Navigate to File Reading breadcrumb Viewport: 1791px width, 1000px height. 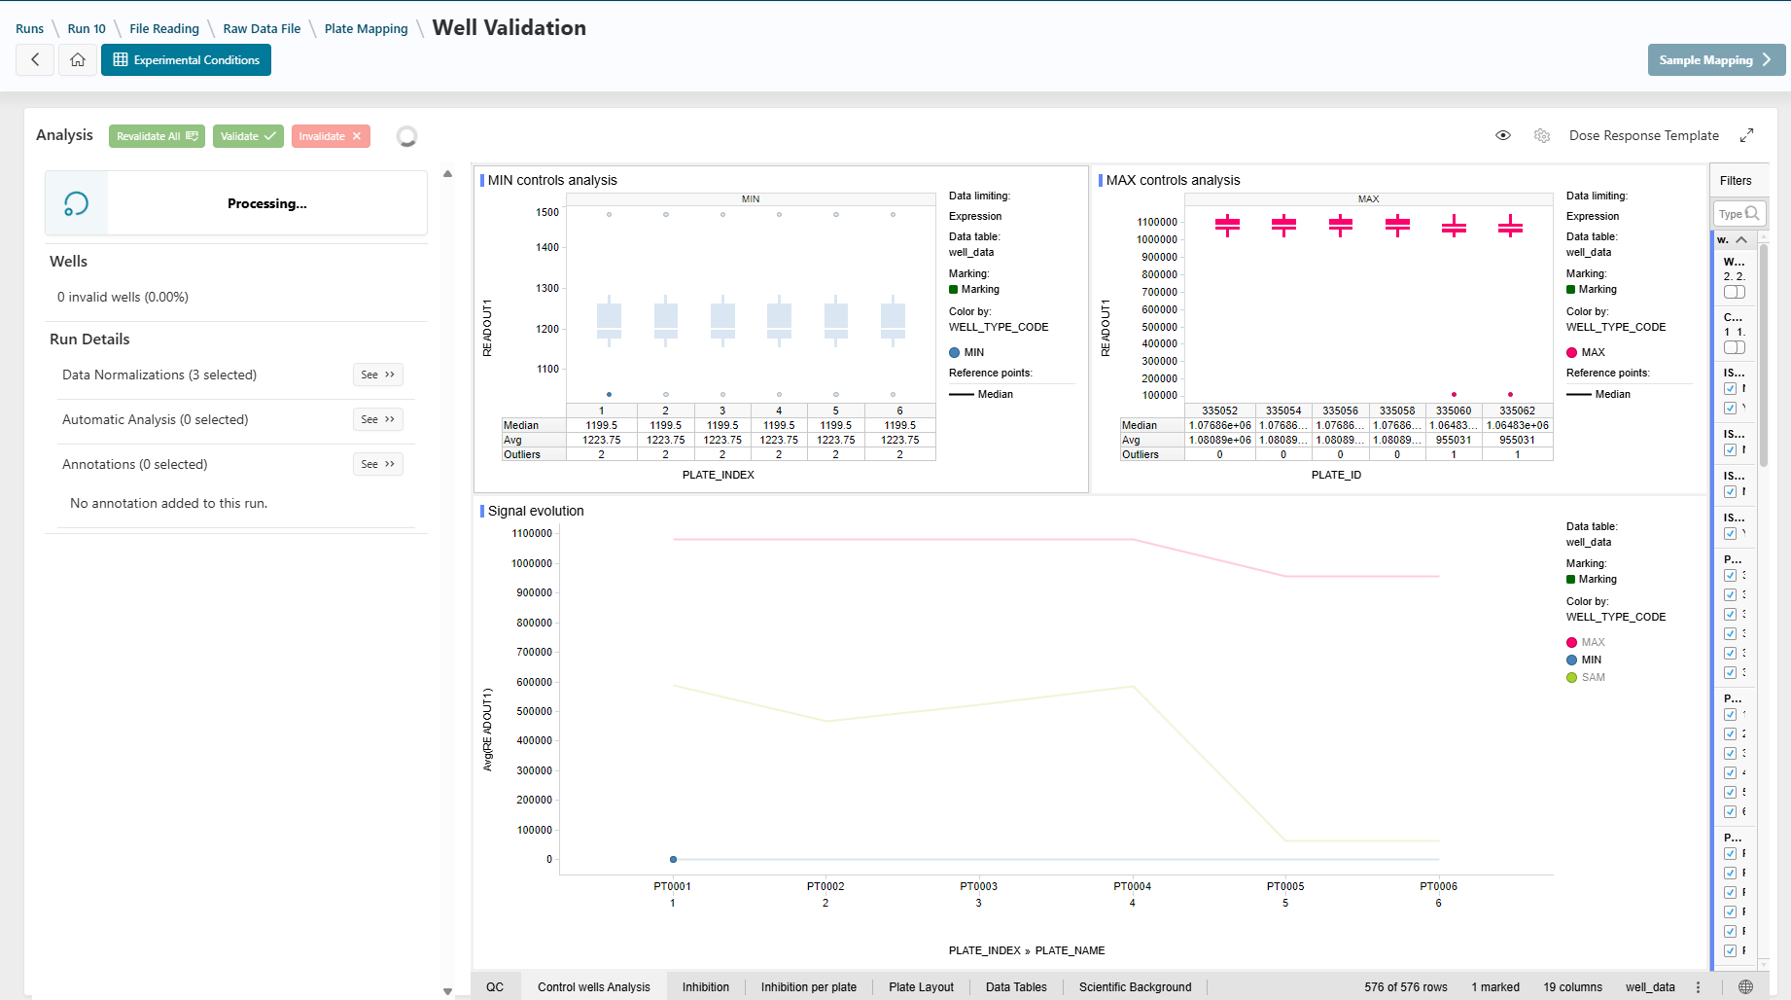pos(164,28)
